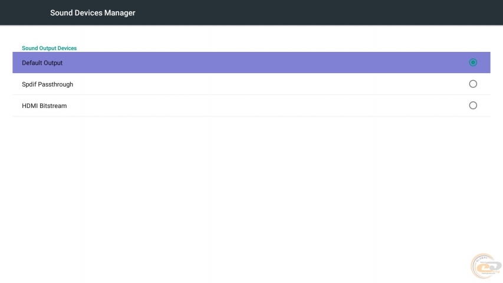
Task: Select the Default Output radio button
Action: pyautogui.click(x=472, y=62)
